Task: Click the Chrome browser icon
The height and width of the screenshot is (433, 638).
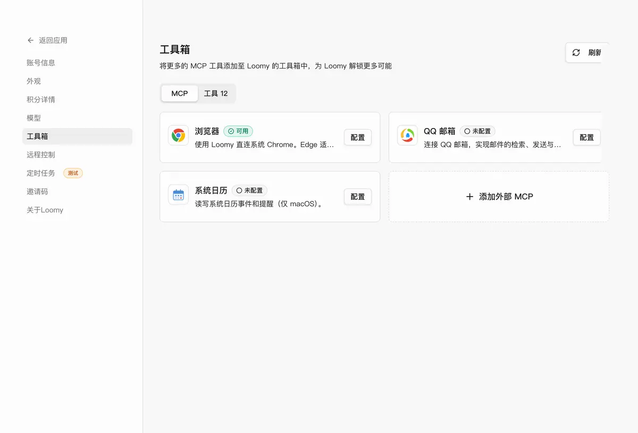Action: [x=178, y=135]
